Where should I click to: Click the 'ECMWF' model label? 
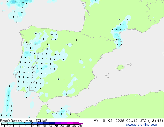tap(42, 121)
